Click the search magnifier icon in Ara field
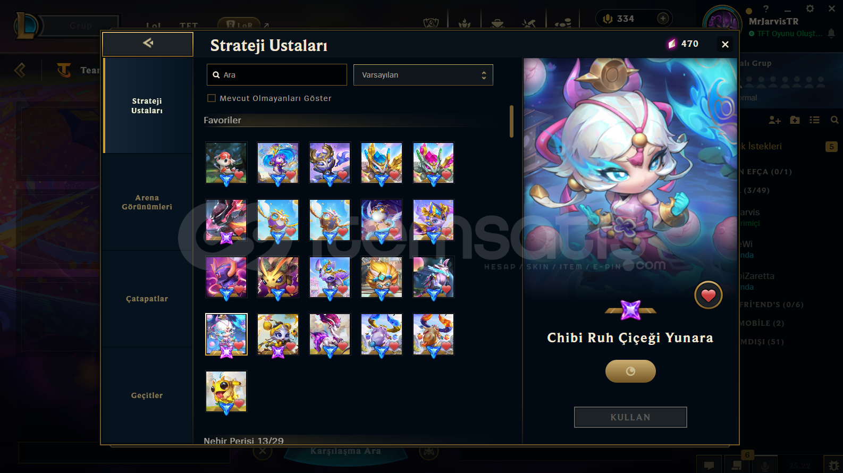Image resolution: width=843 pixels, height=473 pixels. [x=216, y=75]
